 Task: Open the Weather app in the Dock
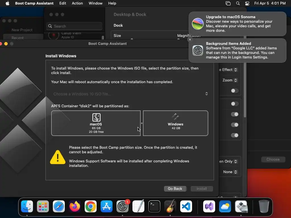(225, 206)
